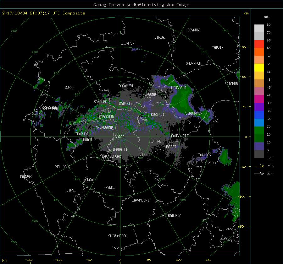Click the HAVERI label
Viewport: 283px width, 264px height.
click(109, 187)
